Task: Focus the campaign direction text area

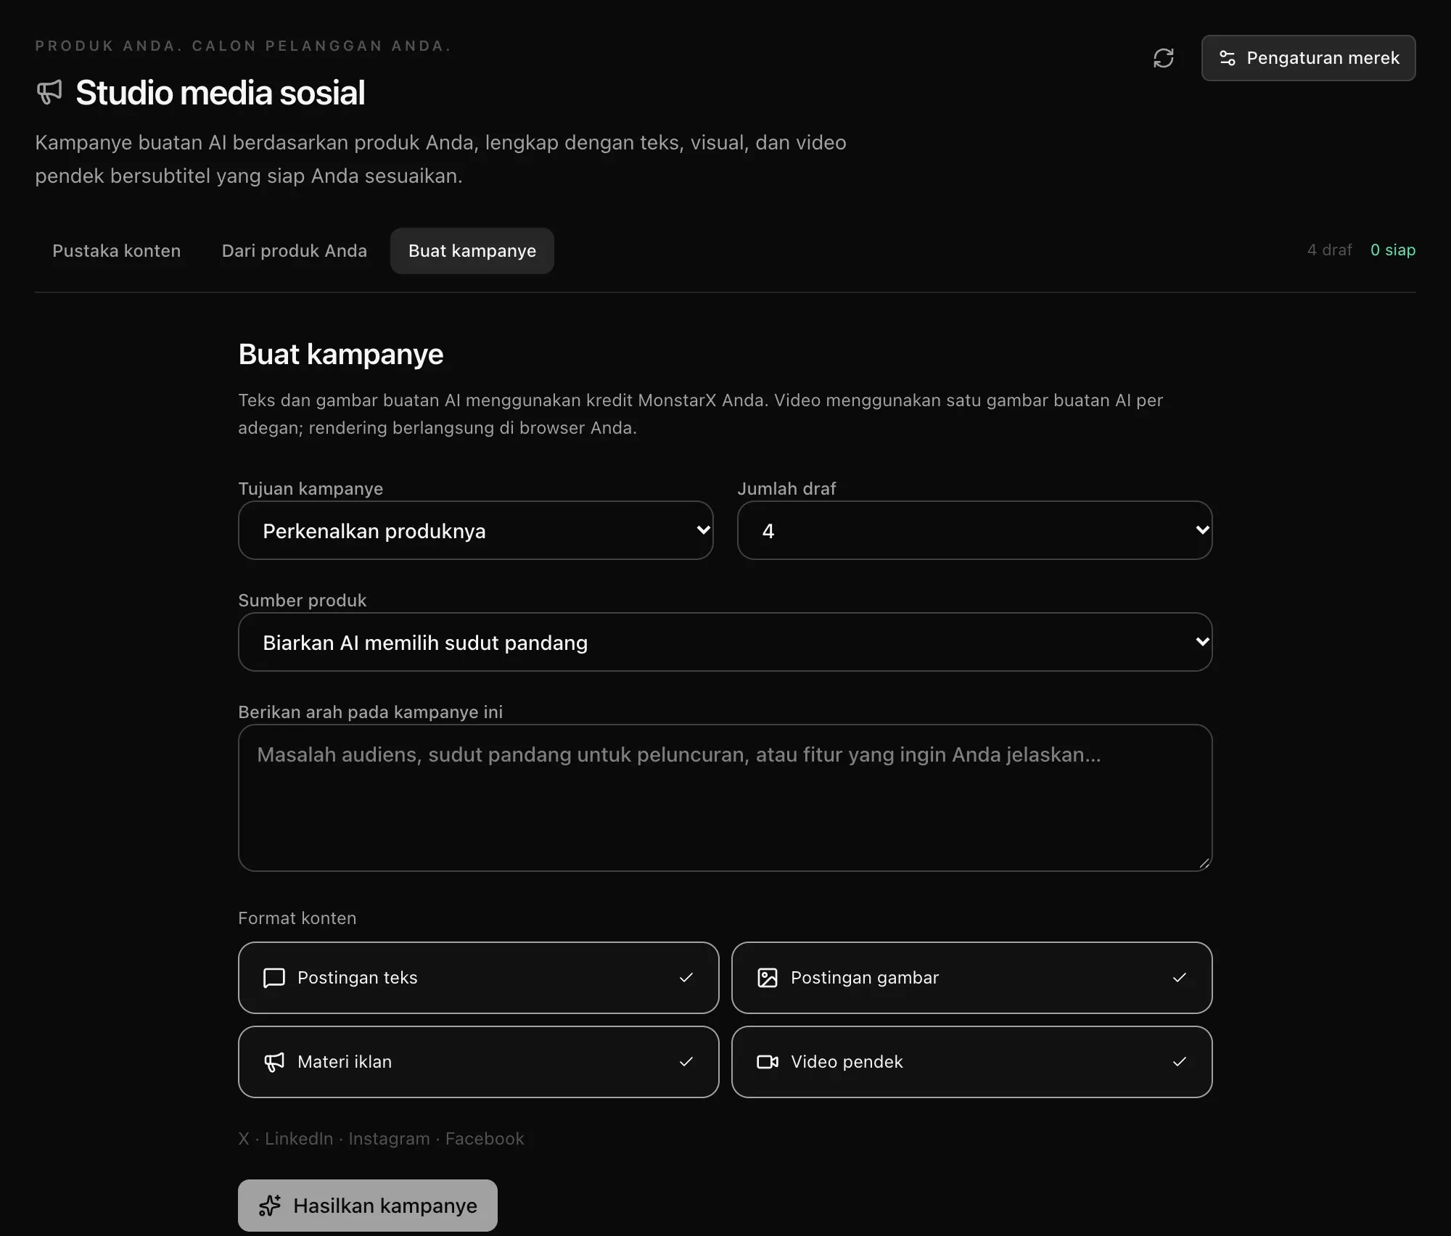Action: point(725,798)
